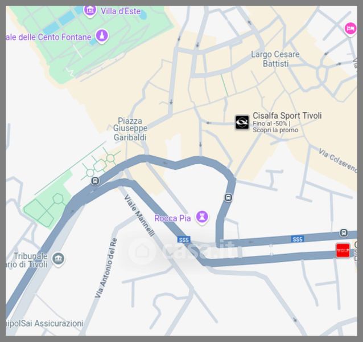The width and height of the screenshot is (363, 342).
Task: Click the Villa d'Este museum pin
Action: tap(89, 11)
